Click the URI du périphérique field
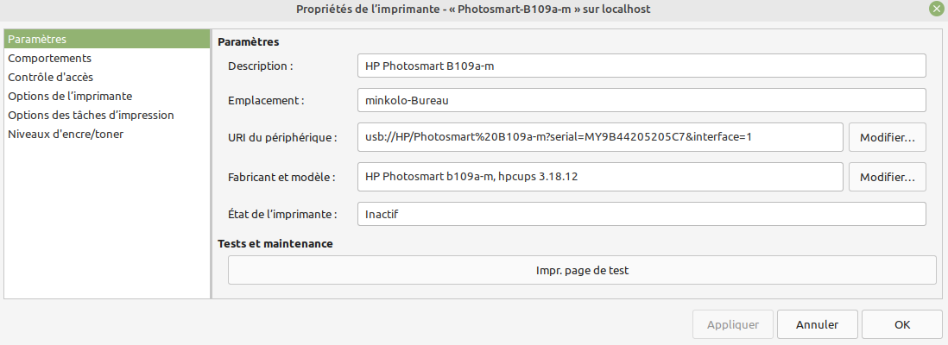The height and width of the screenshot is (345, 948). tap(599, 136)
